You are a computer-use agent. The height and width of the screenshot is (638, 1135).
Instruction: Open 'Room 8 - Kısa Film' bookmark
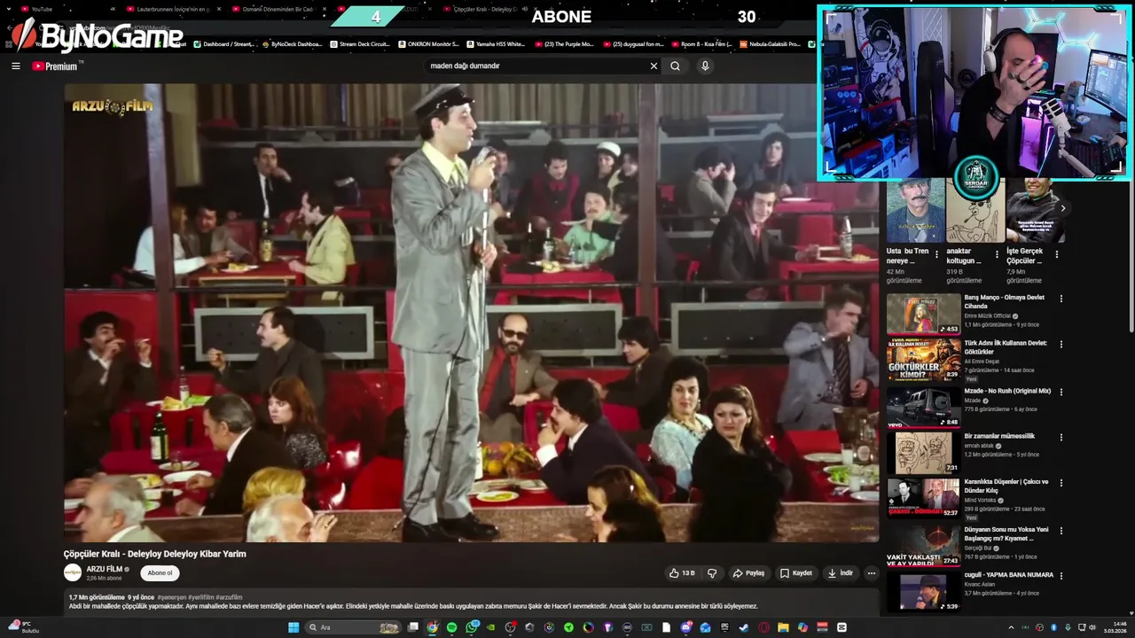pyautogui.click(x=702, y=43)
